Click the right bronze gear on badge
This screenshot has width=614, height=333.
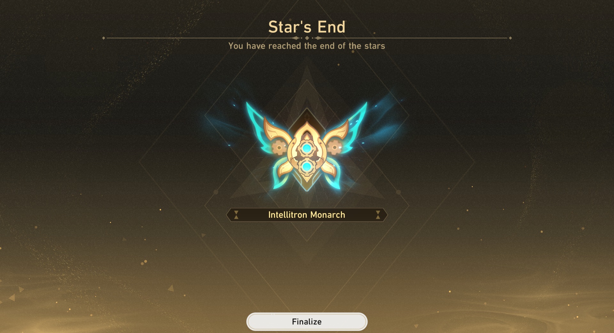click(x=335, y=147)
